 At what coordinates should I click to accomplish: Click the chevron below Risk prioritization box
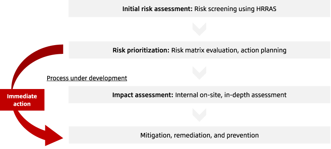(199, 73)
